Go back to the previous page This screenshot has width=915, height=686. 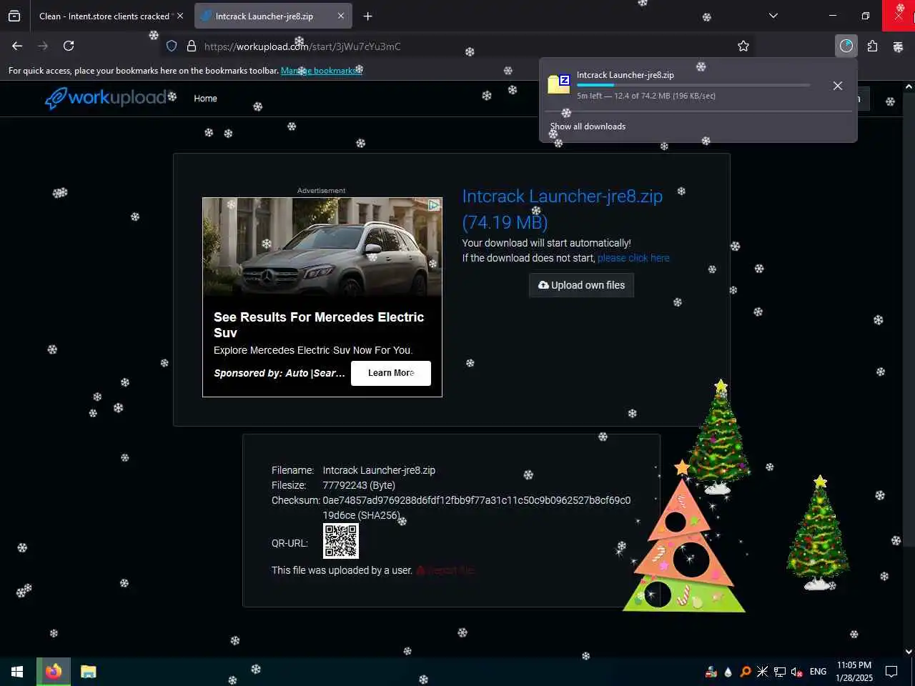[17, 46]
